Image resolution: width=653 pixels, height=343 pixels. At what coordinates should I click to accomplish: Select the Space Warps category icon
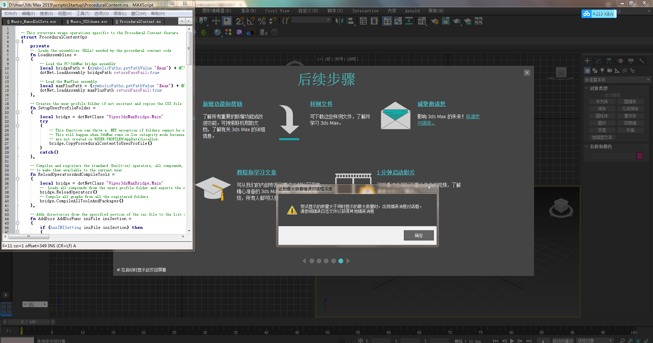click(625, 71)
